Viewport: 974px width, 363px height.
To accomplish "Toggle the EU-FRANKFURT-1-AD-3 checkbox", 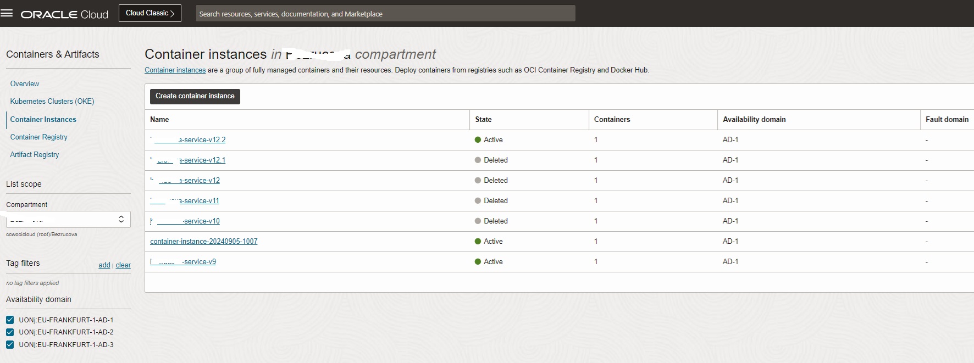I will pyautogui.click(x=10, y=345).
